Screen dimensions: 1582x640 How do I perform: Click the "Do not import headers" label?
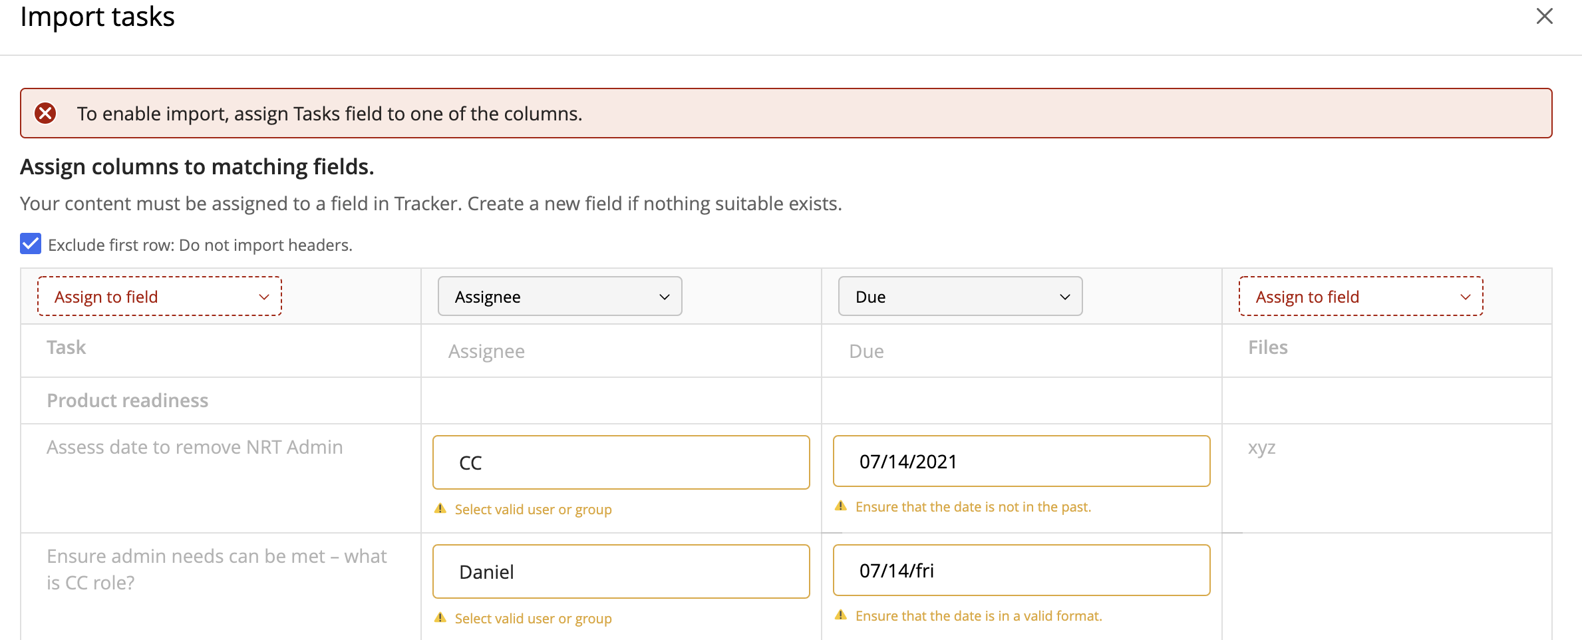pyautogui.click(x=200, y=245)
